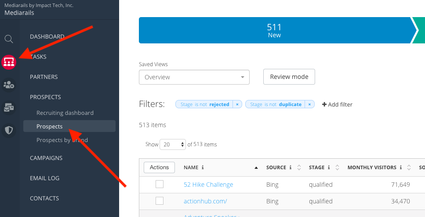Open CAMPAIGNS from the sidebar menu
Viewport: 425px width, 217px height.
coord(46,158)
